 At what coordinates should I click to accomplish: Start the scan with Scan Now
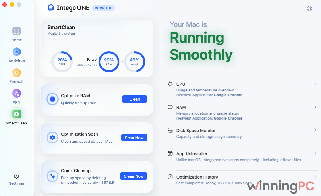[134, 138]
